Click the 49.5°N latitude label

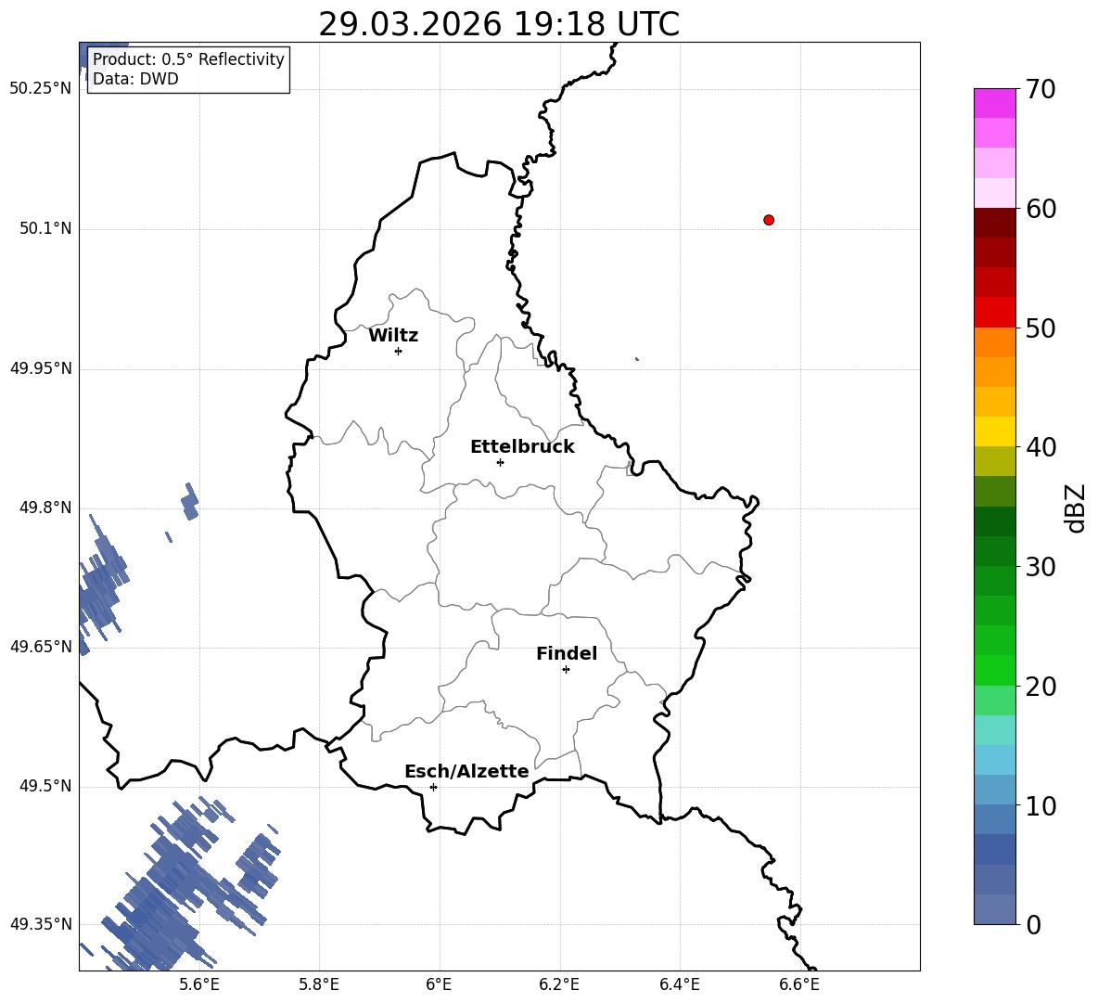pyautogui.click(x=45, y=786)
